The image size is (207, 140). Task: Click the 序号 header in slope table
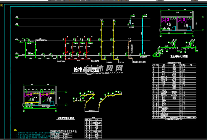click(x=53, y=134)
